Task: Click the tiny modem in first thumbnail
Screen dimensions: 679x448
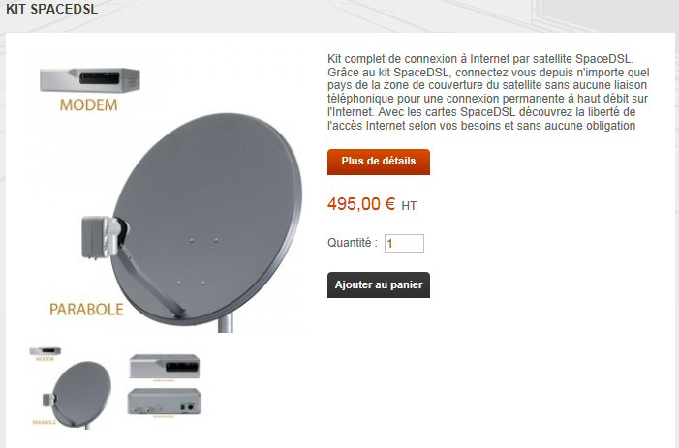Action: [x=45, y=351]
